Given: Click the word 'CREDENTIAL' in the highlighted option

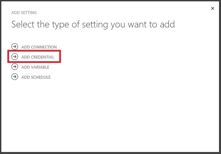Looking at the screenshot, I should [43, 57].
